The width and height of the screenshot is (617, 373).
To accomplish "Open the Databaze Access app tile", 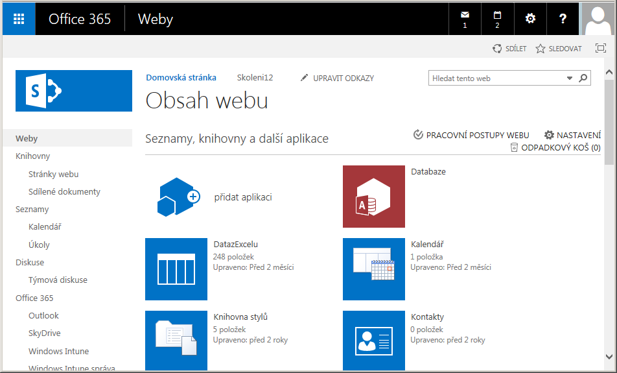I will tap(374, 197).
